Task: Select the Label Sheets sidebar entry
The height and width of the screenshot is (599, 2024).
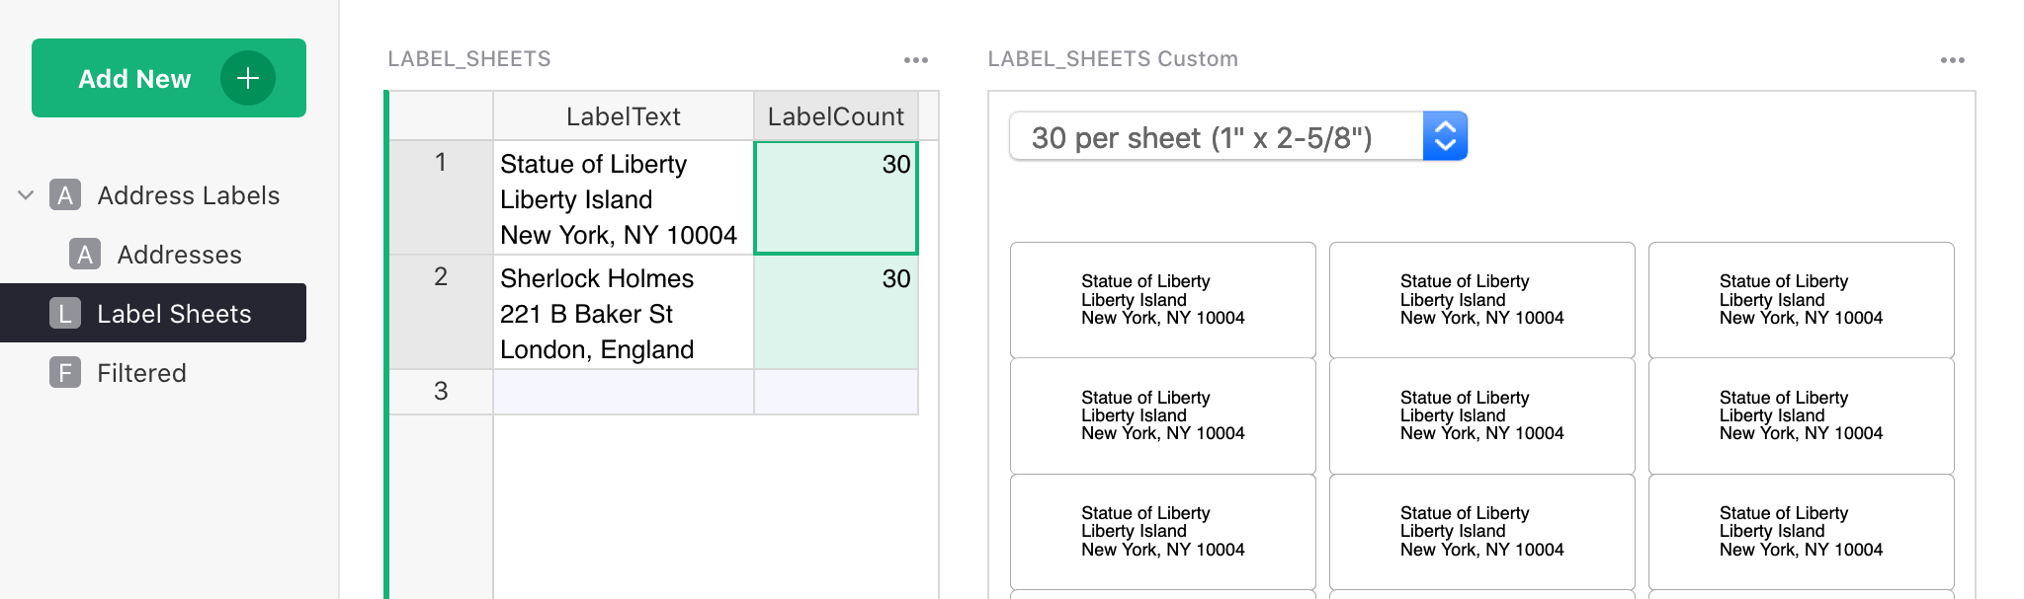Action: click(173, 313)
